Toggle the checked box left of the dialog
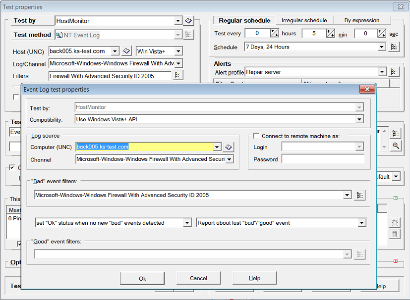Viewport: 410px width, 300px height. pyautogui.click(x=12, y=167)
